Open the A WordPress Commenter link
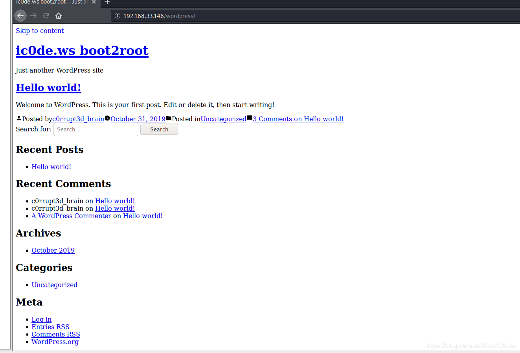The width and height of the screenshot is (520, 353). pos(71,216)
